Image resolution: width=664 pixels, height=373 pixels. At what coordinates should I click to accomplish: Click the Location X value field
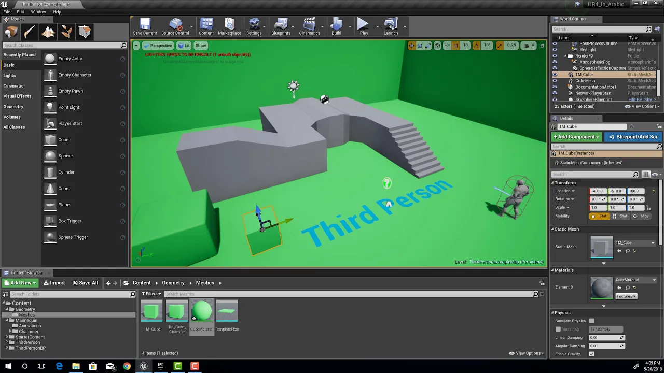pyautogui.click(x=598, y=191)
